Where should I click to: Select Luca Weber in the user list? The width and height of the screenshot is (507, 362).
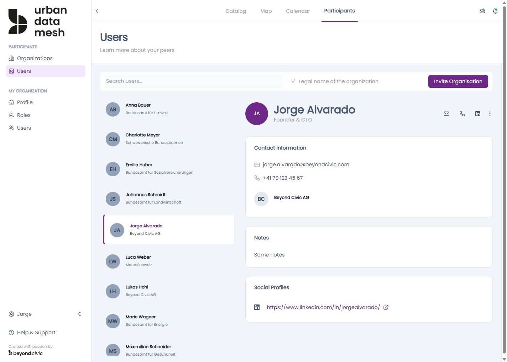pyautogui.click(x=168, y=261)
